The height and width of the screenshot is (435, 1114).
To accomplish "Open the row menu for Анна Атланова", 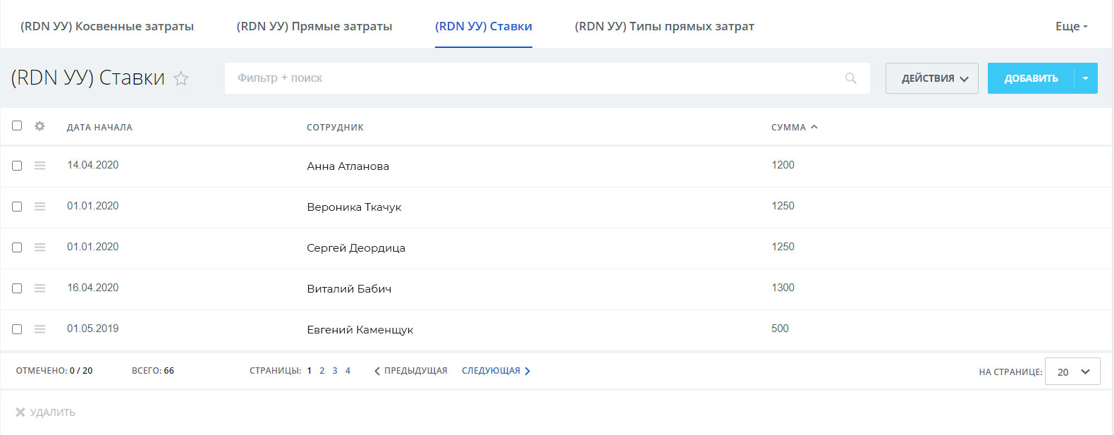I will [x=40, y=166].
